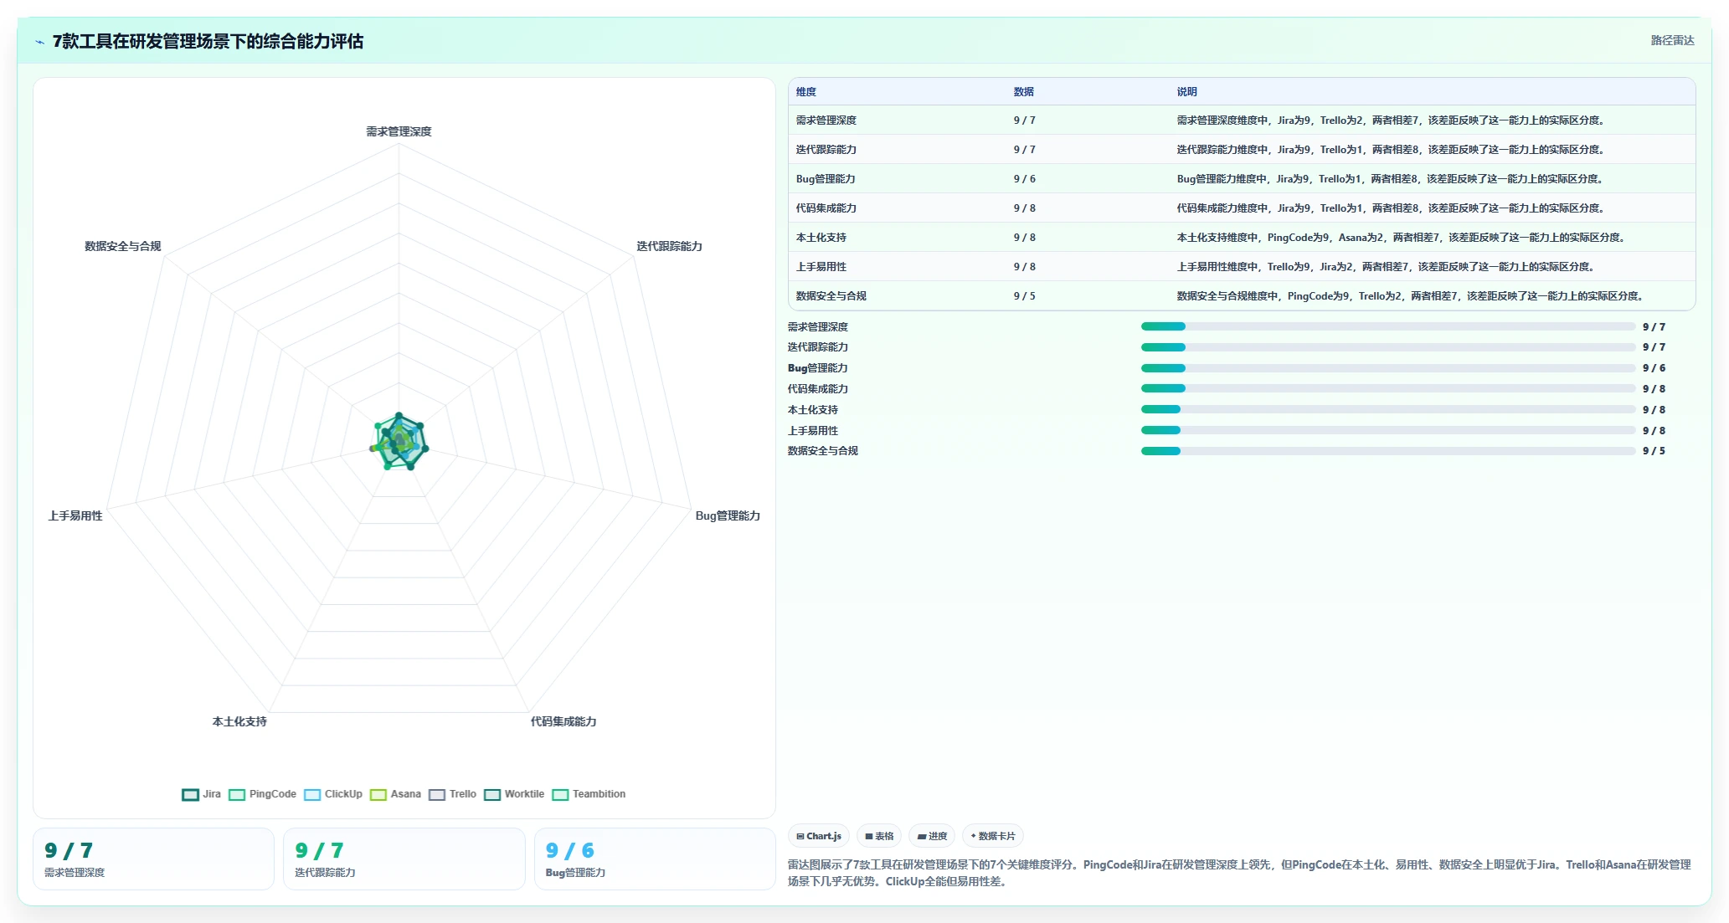Click the 维度 column header
Viewport: 1729px width, 923px height.
[x=806, y=92]
